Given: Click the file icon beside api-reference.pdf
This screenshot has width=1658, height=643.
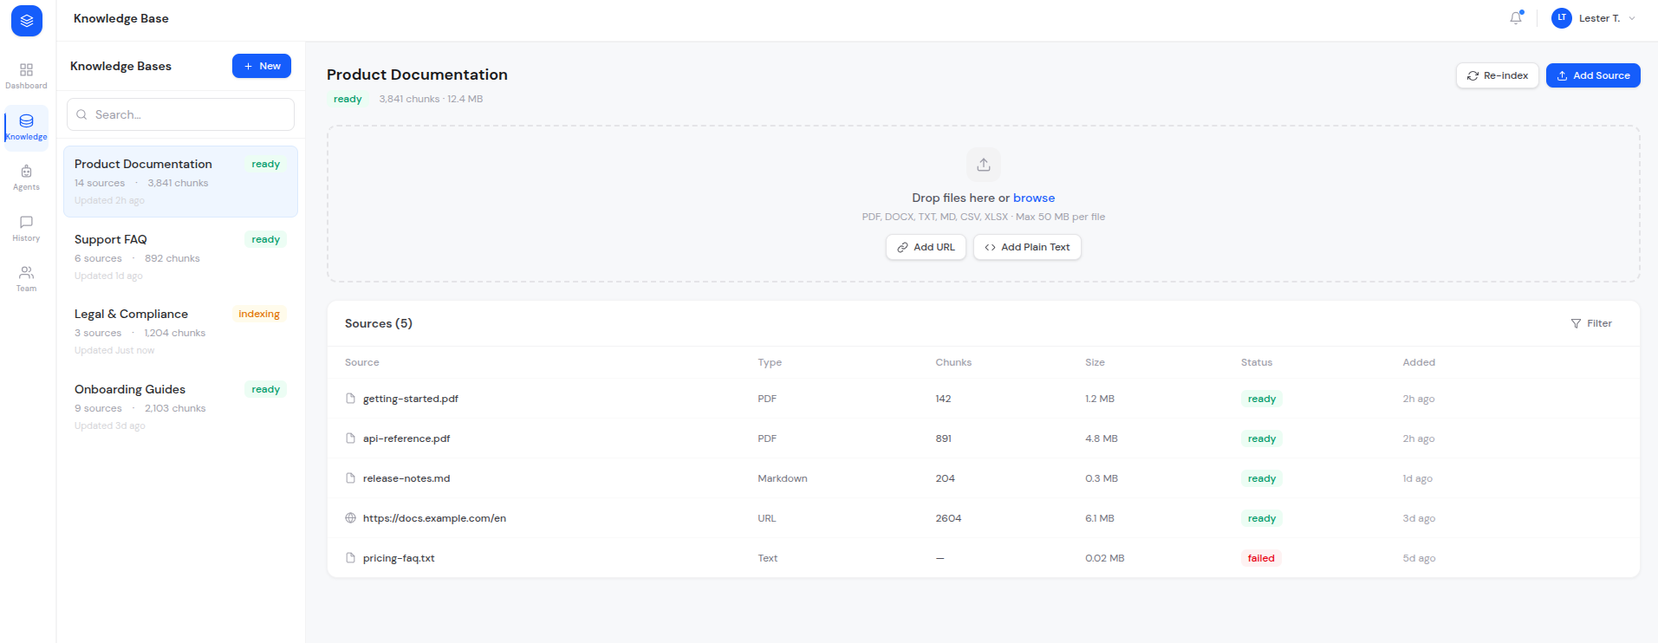Looking at the screenshot, I should coord(350,438).
